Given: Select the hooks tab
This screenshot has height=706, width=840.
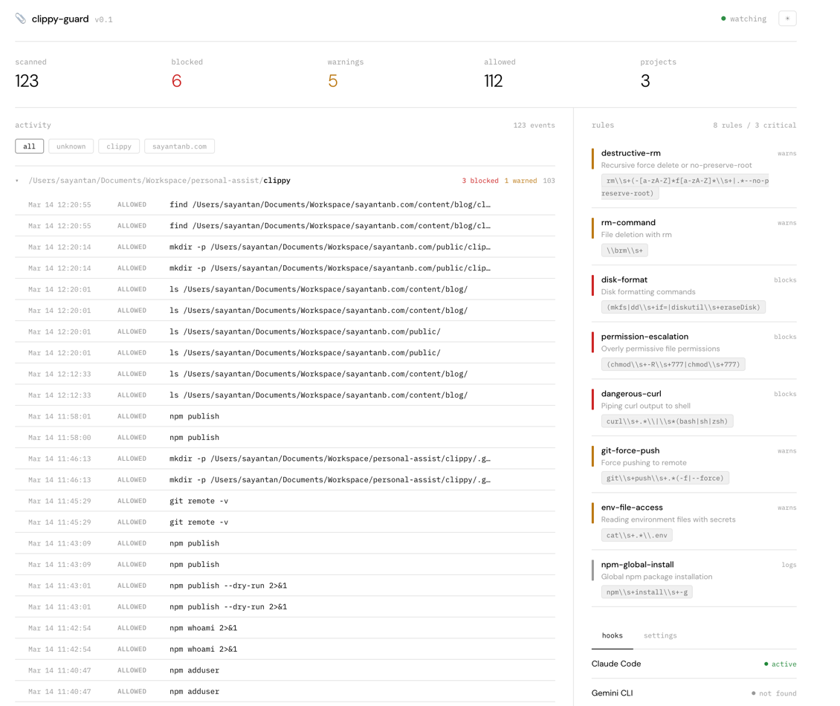Looking at the screenshot, I should click(x=612, y=635).
